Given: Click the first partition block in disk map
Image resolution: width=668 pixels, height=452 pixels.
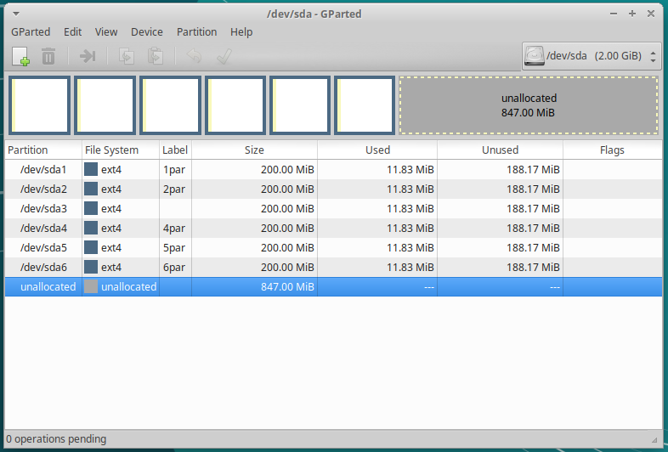Looking at the screenshot, I should tap(39, 105).
